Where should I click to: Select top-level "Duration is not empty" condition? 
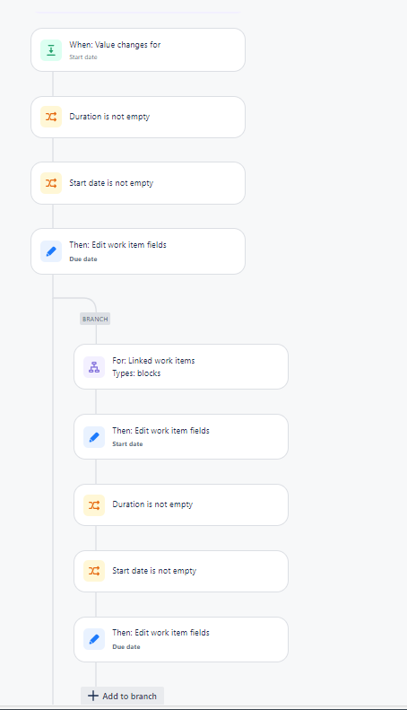click(138, 117)
